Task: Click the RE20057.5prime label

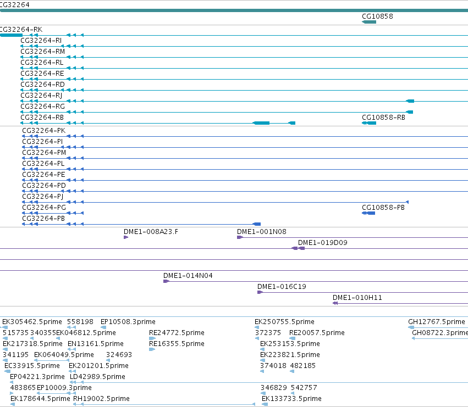Action: click(317, 333)
